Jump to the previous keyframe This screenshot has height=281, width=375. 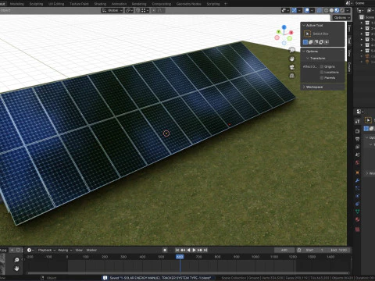[x=183, y=250]
